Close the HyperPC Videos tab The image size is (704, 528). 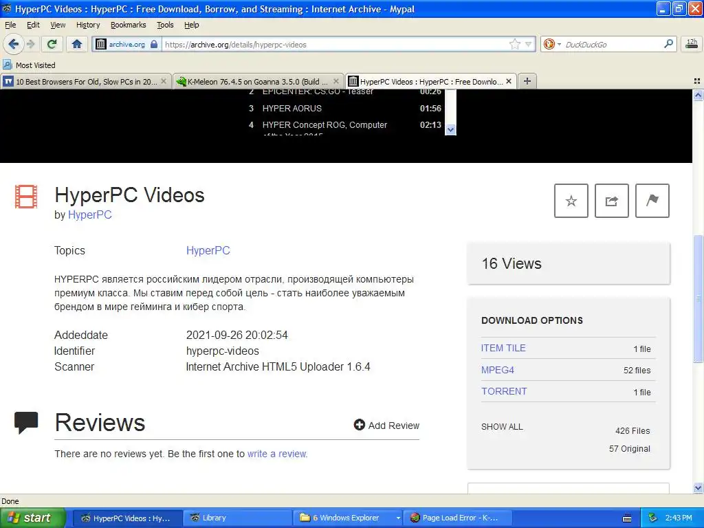pyautogui.click(x=508, y=81)
